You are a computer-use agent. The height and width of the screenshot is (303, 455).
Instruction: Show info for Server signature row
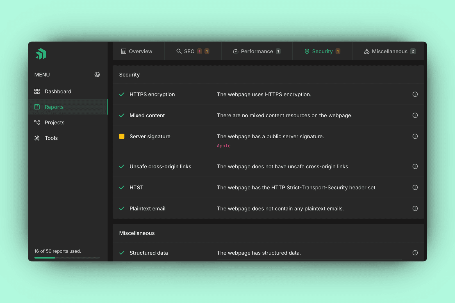point(415,136)
